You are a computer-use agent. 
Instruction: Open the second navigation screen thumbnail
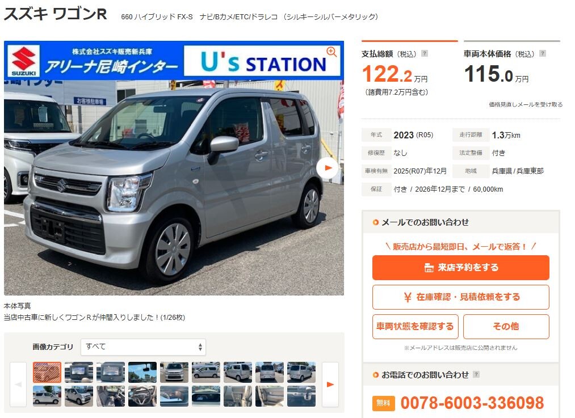point(111,372)
